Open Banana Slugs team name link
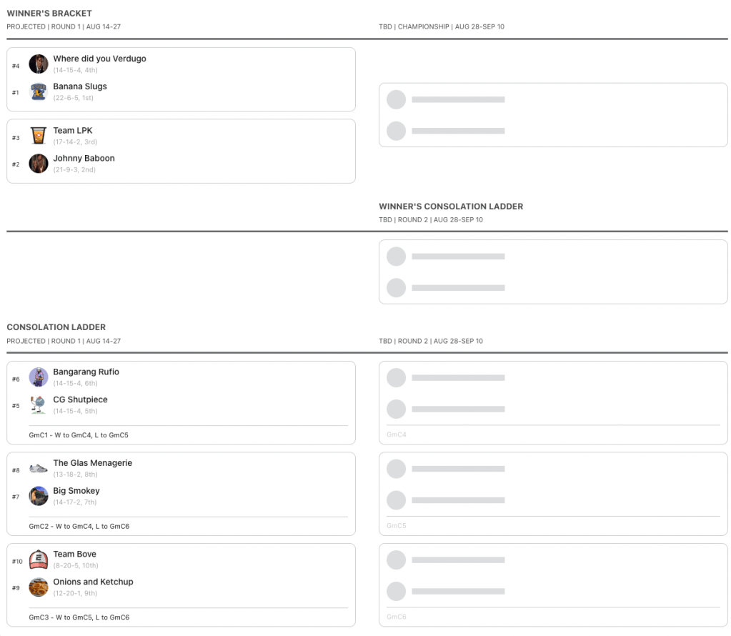This screenshot has height=636, width=731. click(x=80, y=86)
